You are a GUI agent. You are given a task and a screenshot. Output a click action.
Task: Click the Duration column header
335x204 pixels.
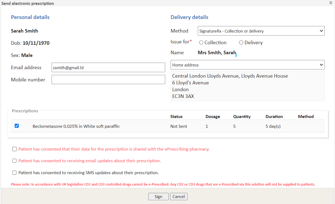[274, 117]
